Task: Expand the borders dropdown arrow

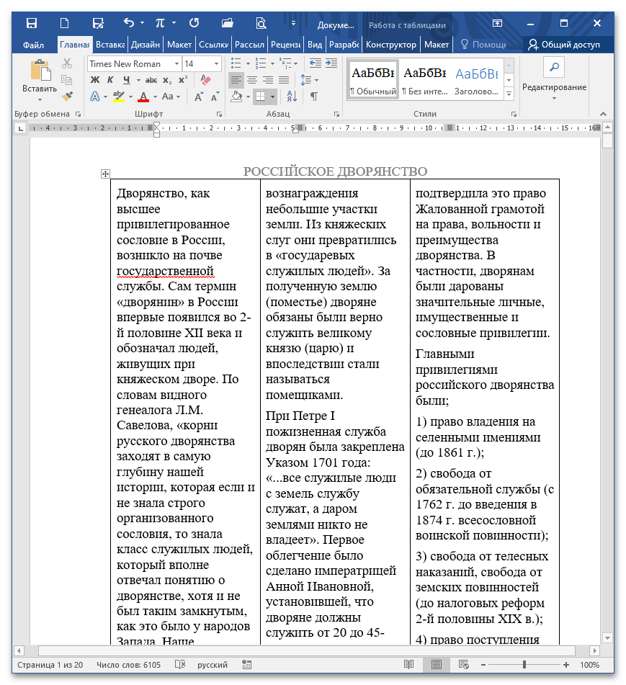Action: [272, 97]
